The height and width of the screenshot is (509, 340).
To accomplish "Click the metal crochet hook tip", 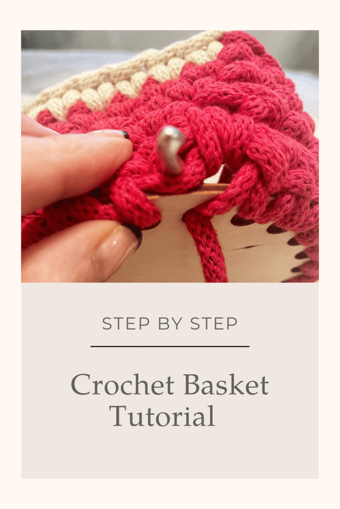I will [x=171, y=150].
